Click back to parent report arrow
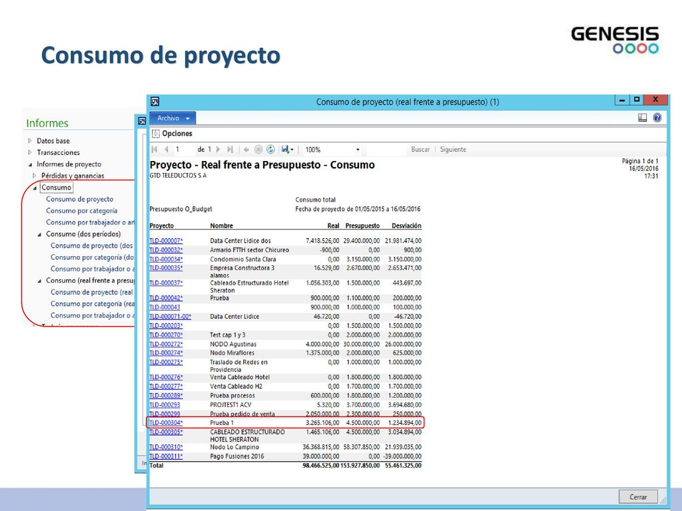682x511 pixels. [x=246, y=150]
